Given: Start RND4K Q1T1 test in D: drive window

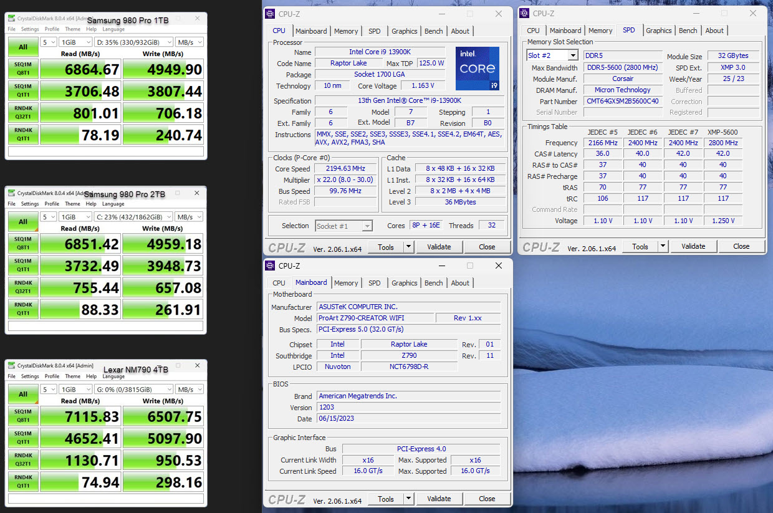Looking at the screenshot, I should click(x=23, y=134).
